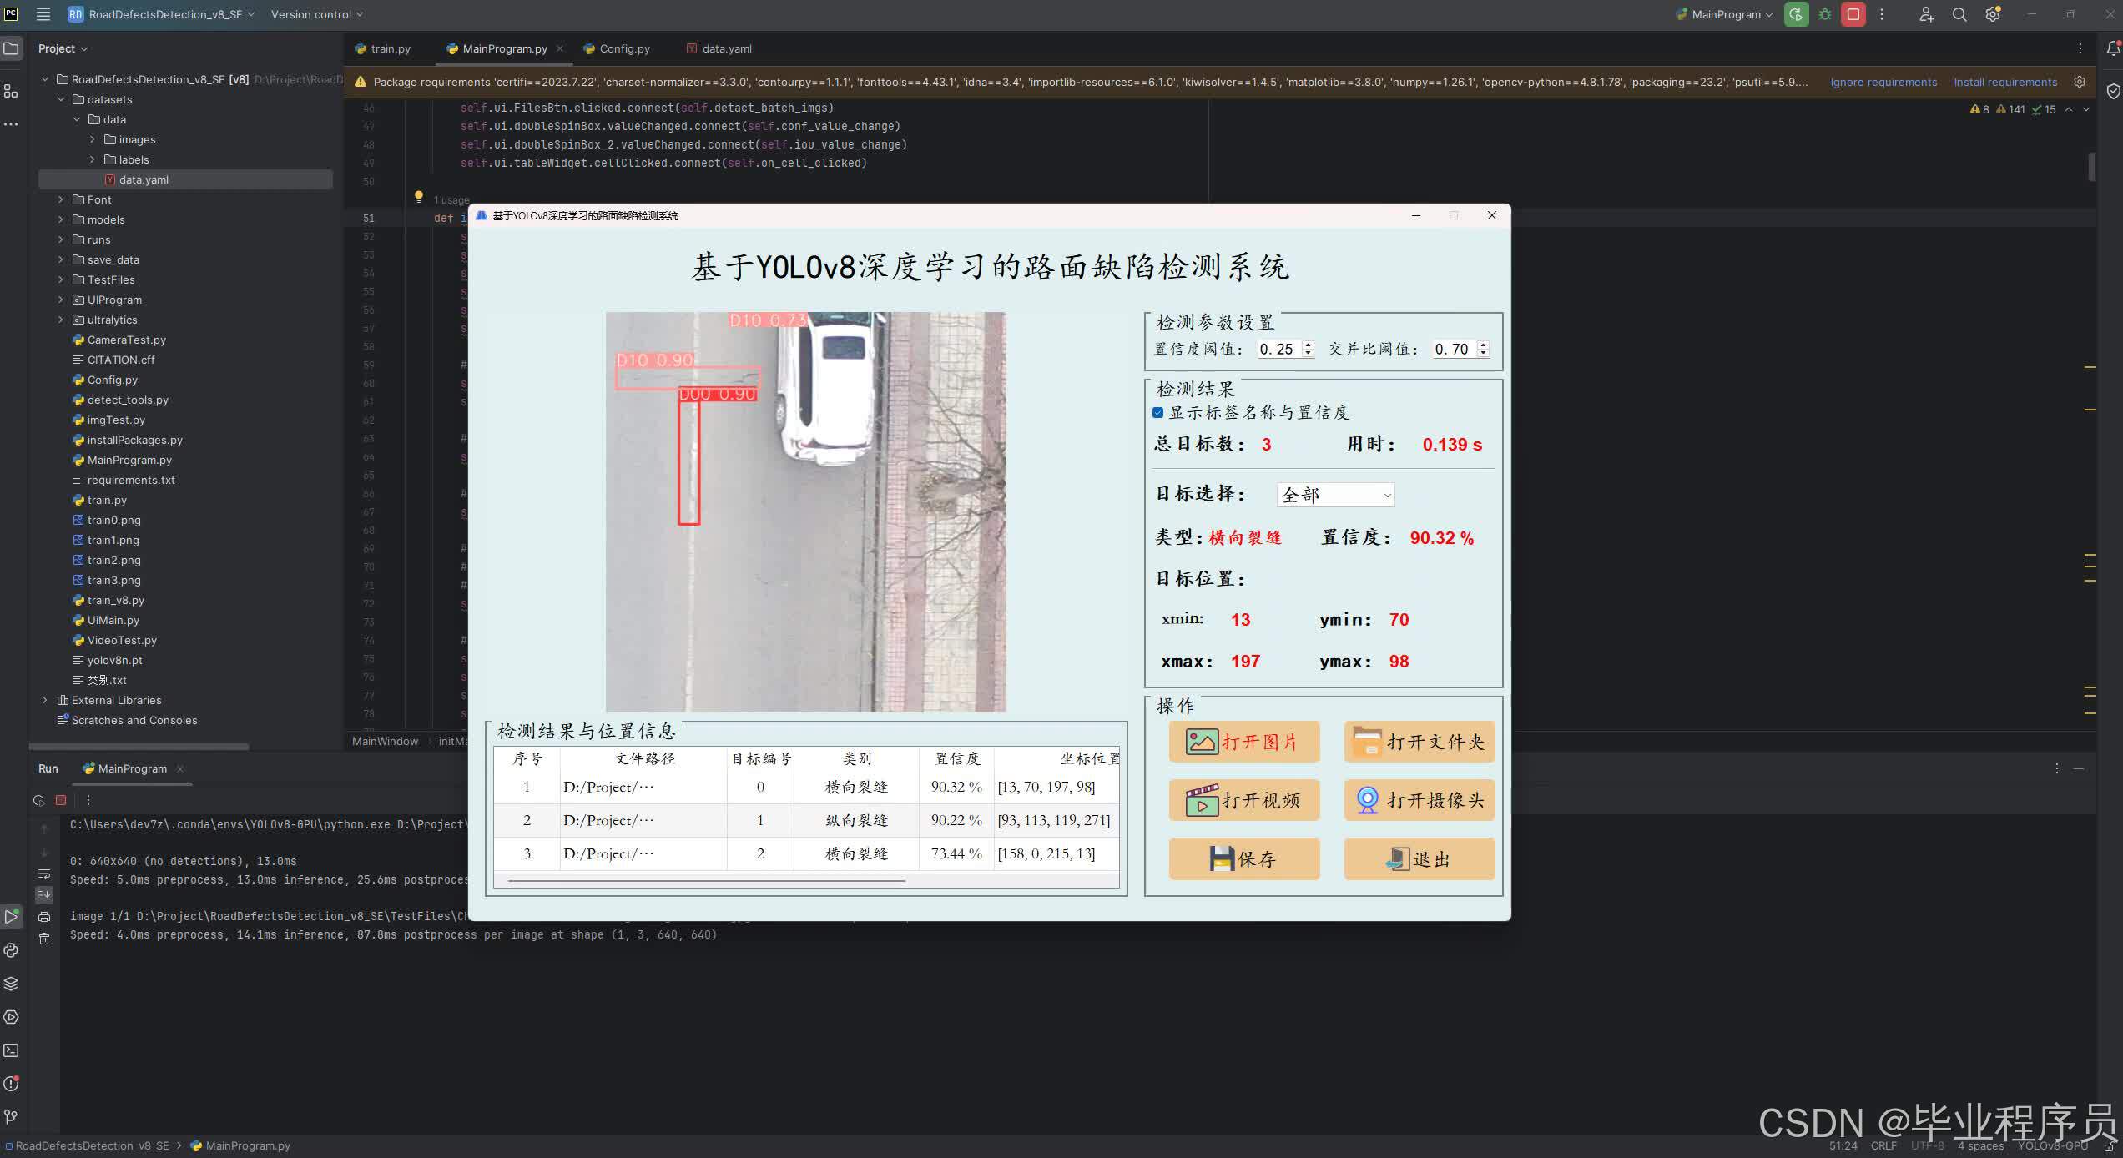Screen dimensions: 2123x1158
Task: Click the editor vertical scrollbar
Action: [x=2091, y=165]
